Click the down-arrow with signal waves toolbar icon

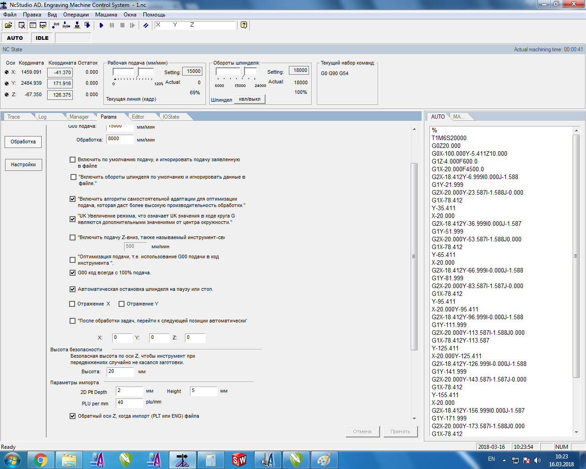66,25
